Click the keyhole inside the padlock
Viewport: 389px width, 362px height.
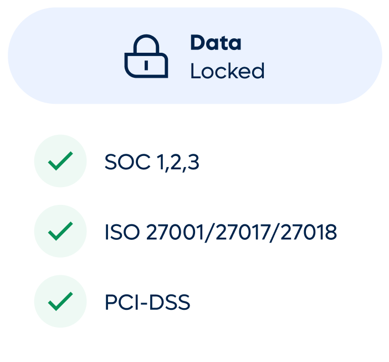click(x=146, y=64)
